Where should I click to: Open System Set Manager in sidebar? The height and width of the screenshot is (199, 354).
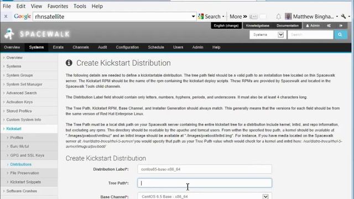(x=24, y=84)
